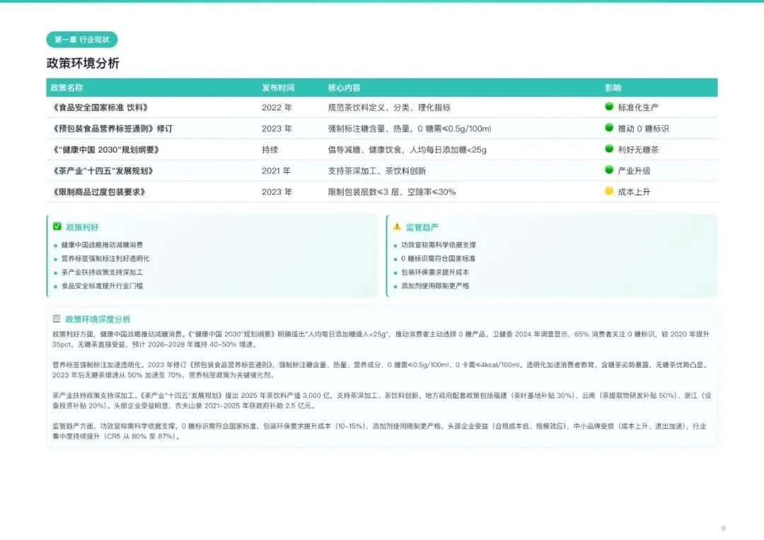The width and height of the screenshot is (764, 540).
Task: Select the 《限制商品过度包装要求》 policy name
Action: click(x=98, y=192)
